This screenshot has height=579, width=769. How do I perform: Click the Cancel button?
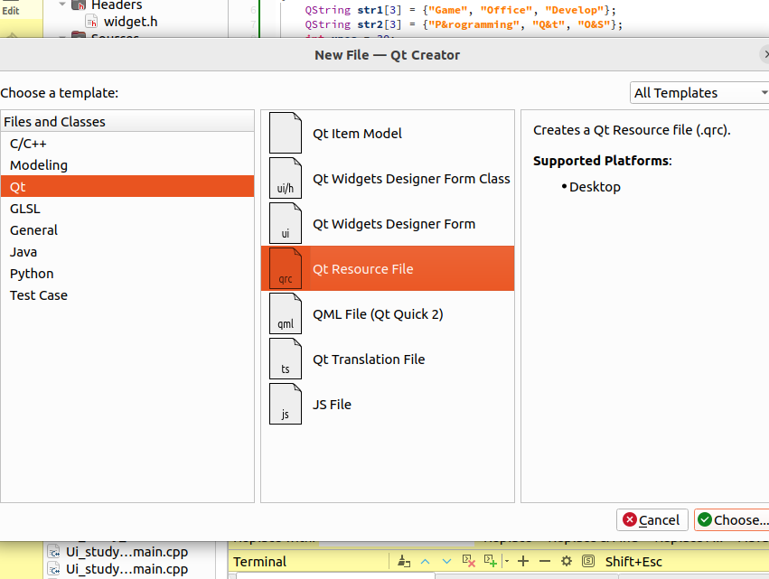652,519
